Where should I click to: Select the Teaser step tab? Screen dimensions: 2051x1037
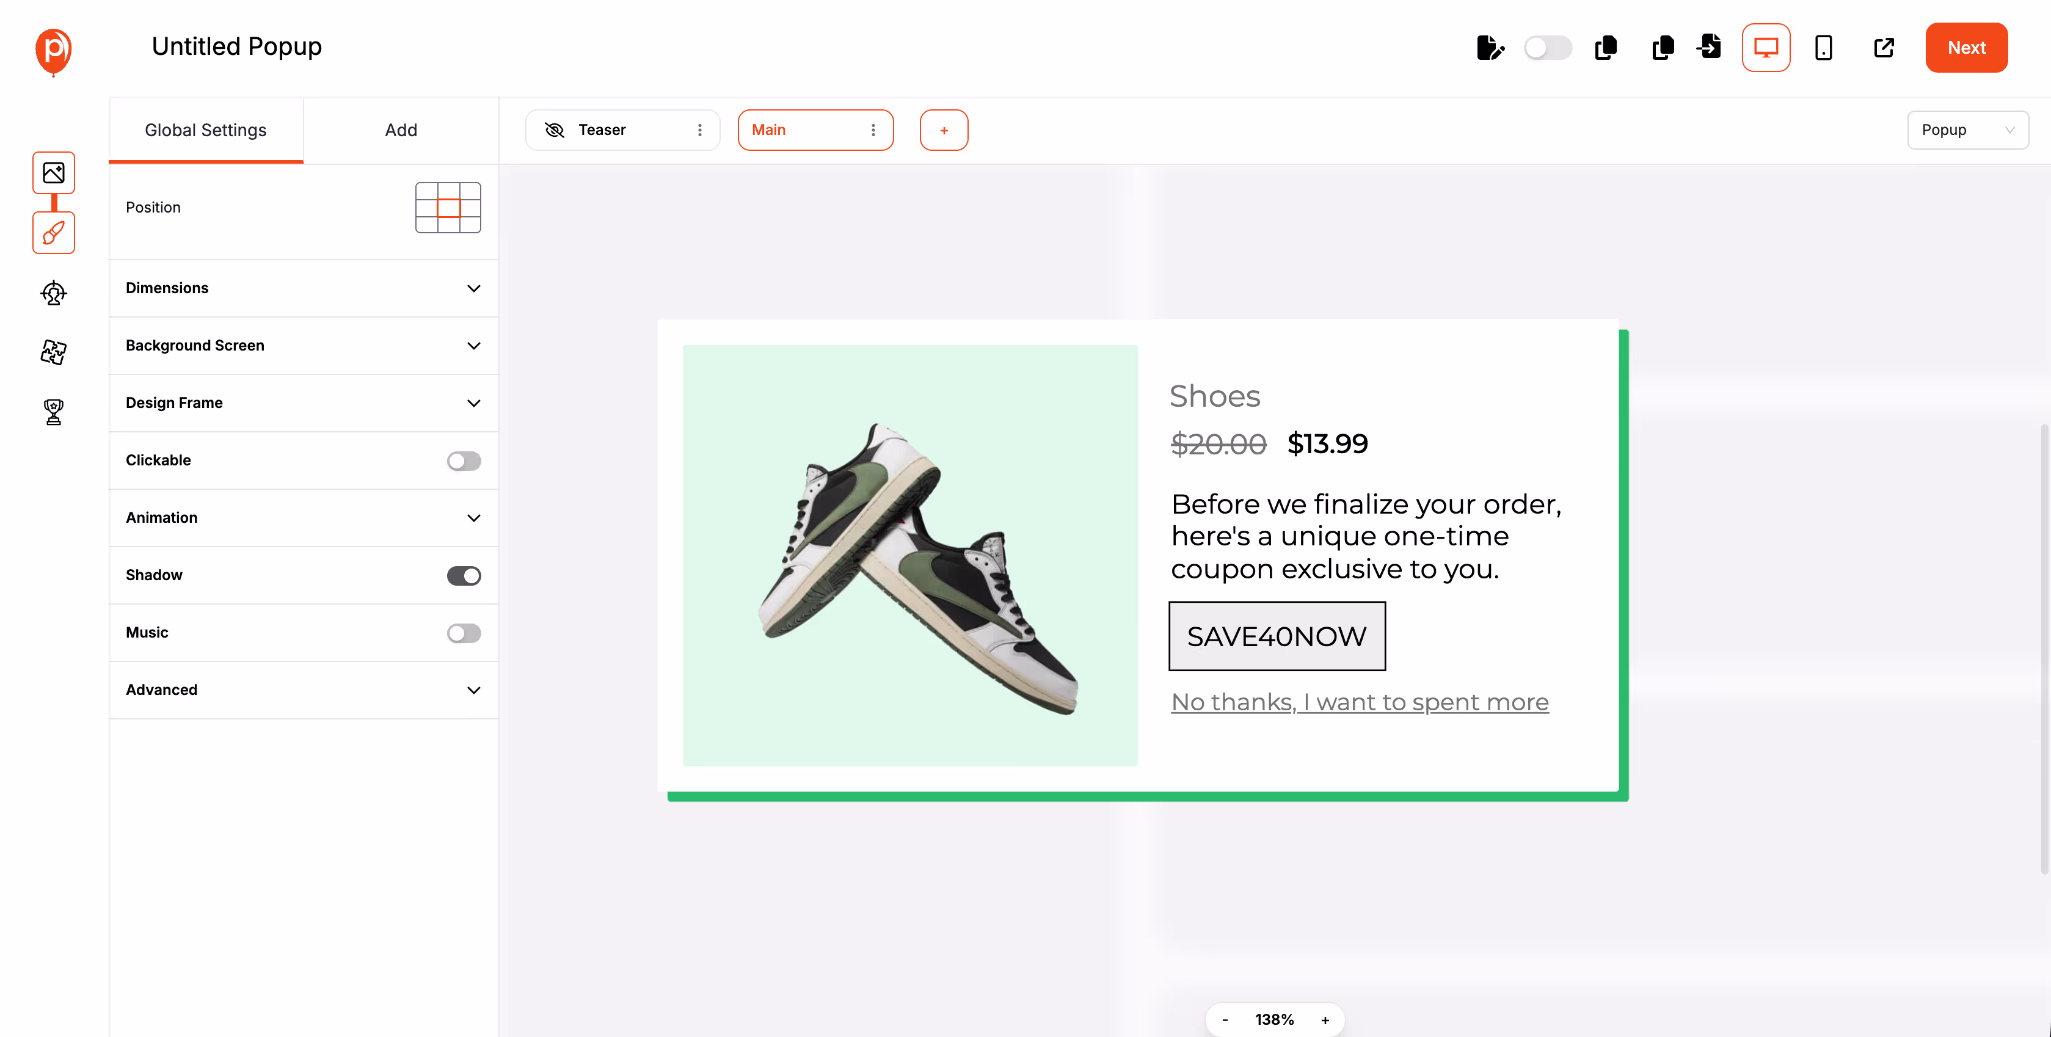[603, 129]
